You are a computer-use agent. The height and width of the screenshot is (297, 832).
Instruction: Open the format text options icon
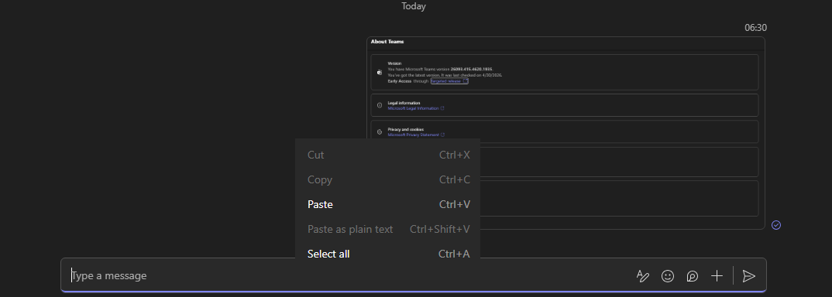point(642,276)
